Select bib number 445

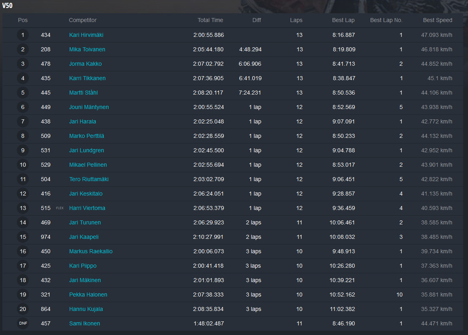click(x=46, y=93)
